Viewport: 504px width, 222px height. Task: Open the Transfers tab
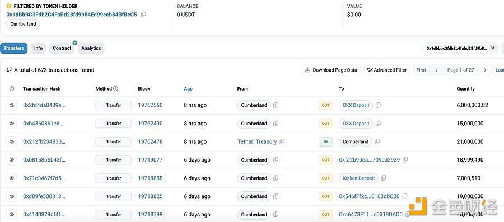click(x=14, y=48)
